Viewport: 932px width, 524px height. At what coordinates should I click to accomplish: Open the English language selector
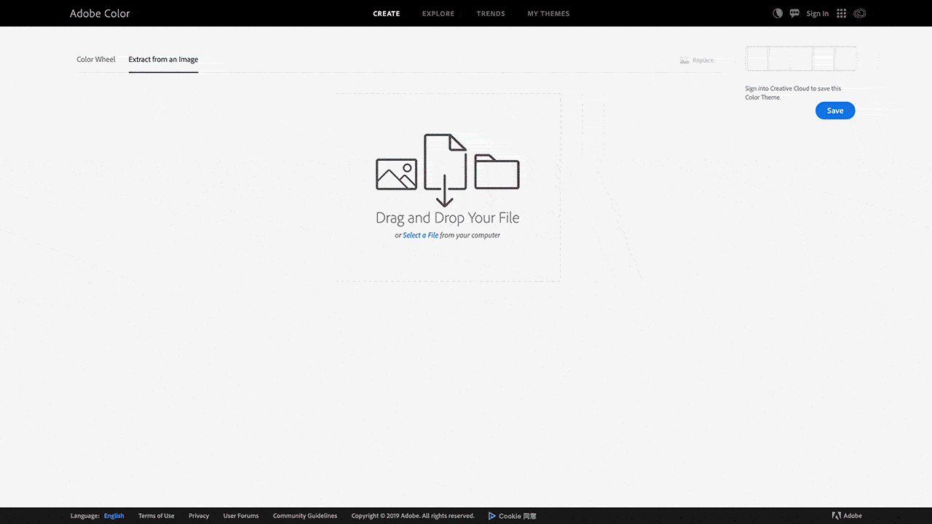[114, 516]
